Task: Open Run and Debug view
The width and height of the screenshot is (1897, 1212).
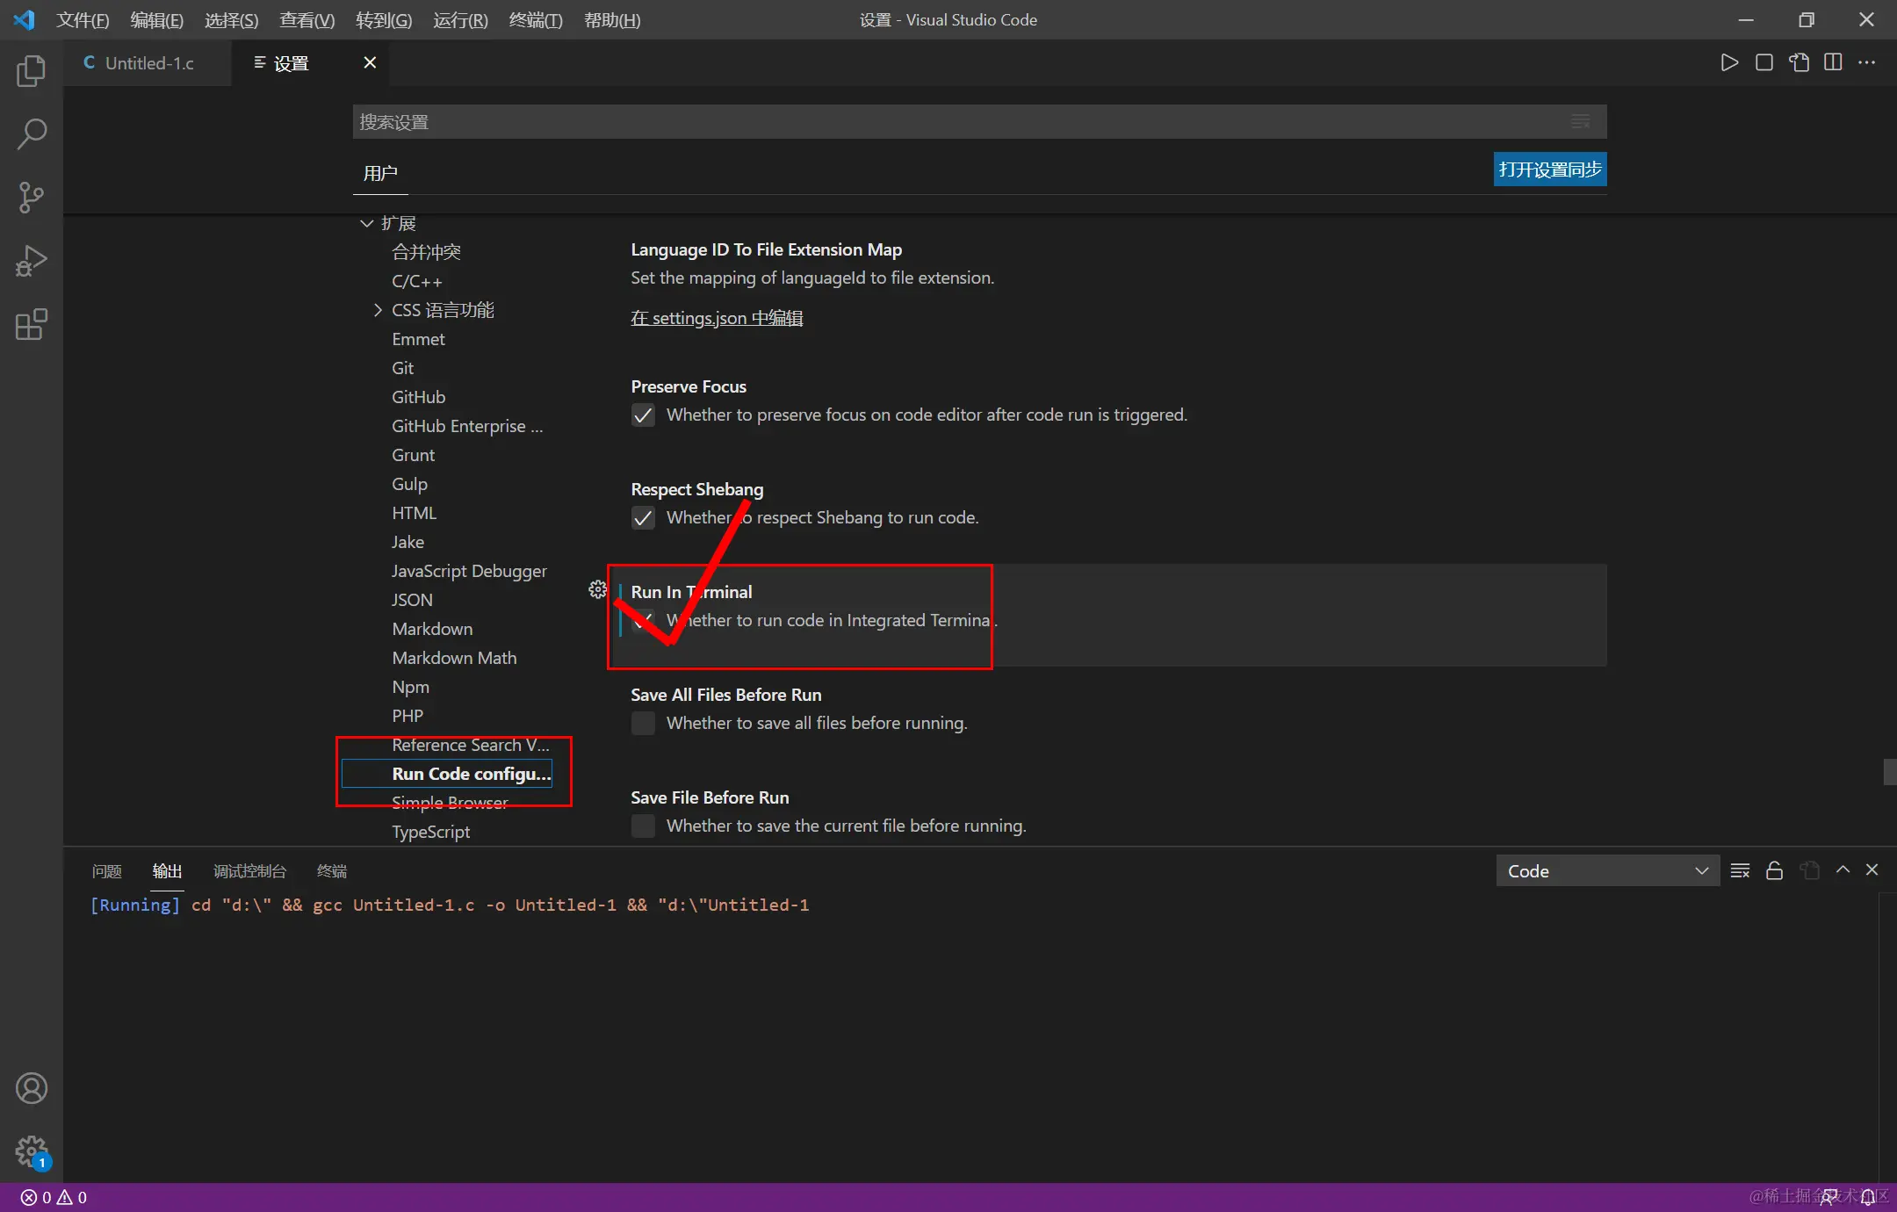Action: point(31,261)
